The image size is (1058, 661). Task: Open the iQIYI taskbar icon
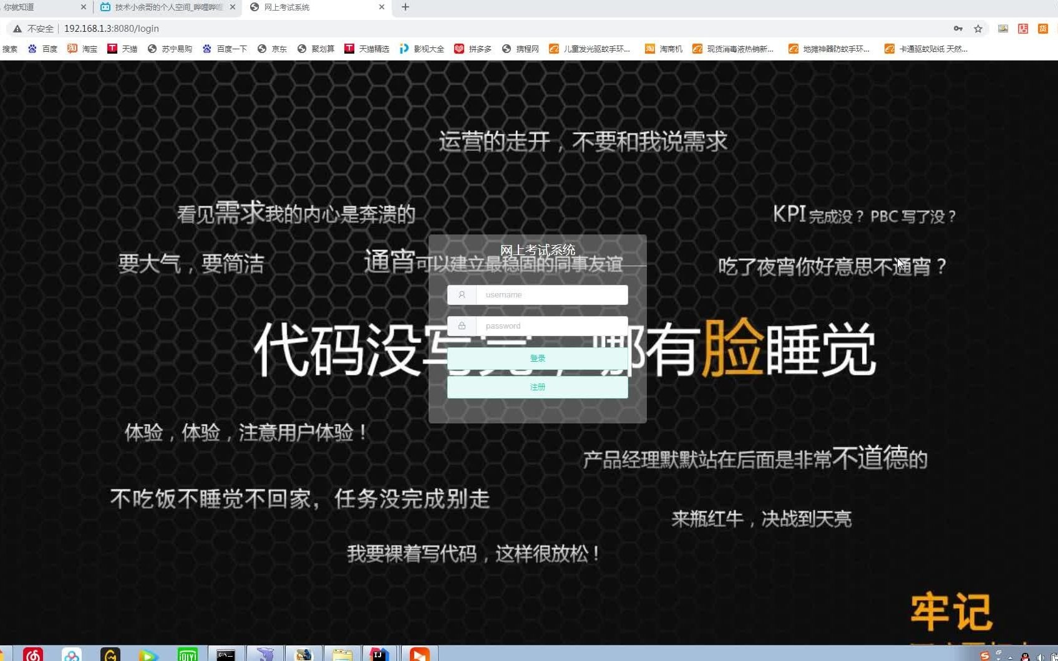(x=187, y=654)
